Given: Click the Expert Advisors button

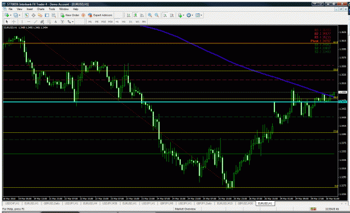Looking at the screenshot, I should (100, 15).
